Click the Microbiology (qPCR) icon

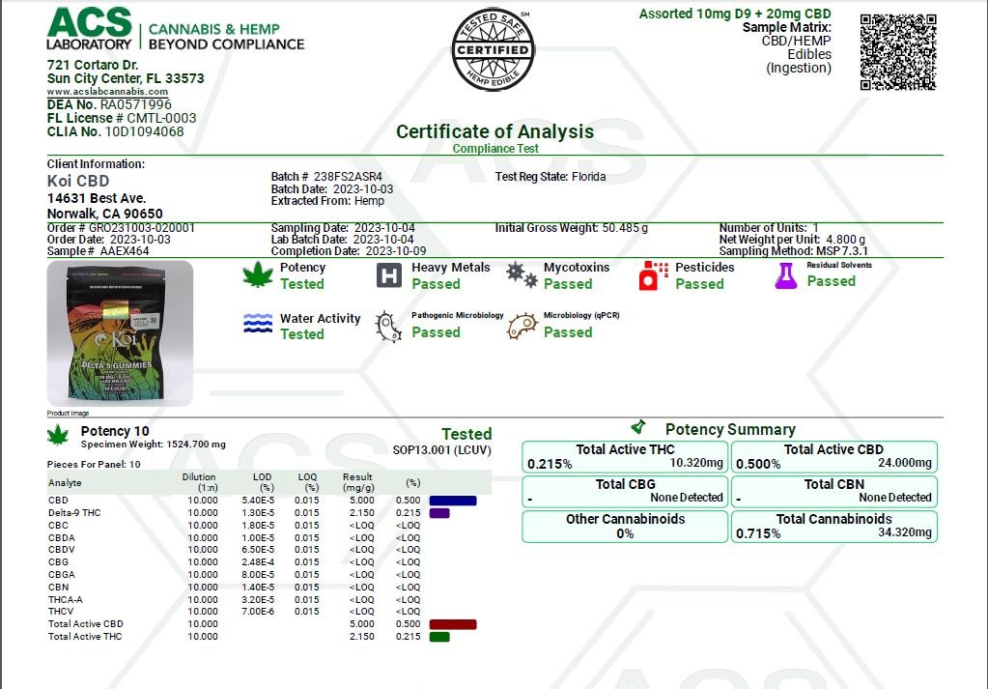click(522, 326)
